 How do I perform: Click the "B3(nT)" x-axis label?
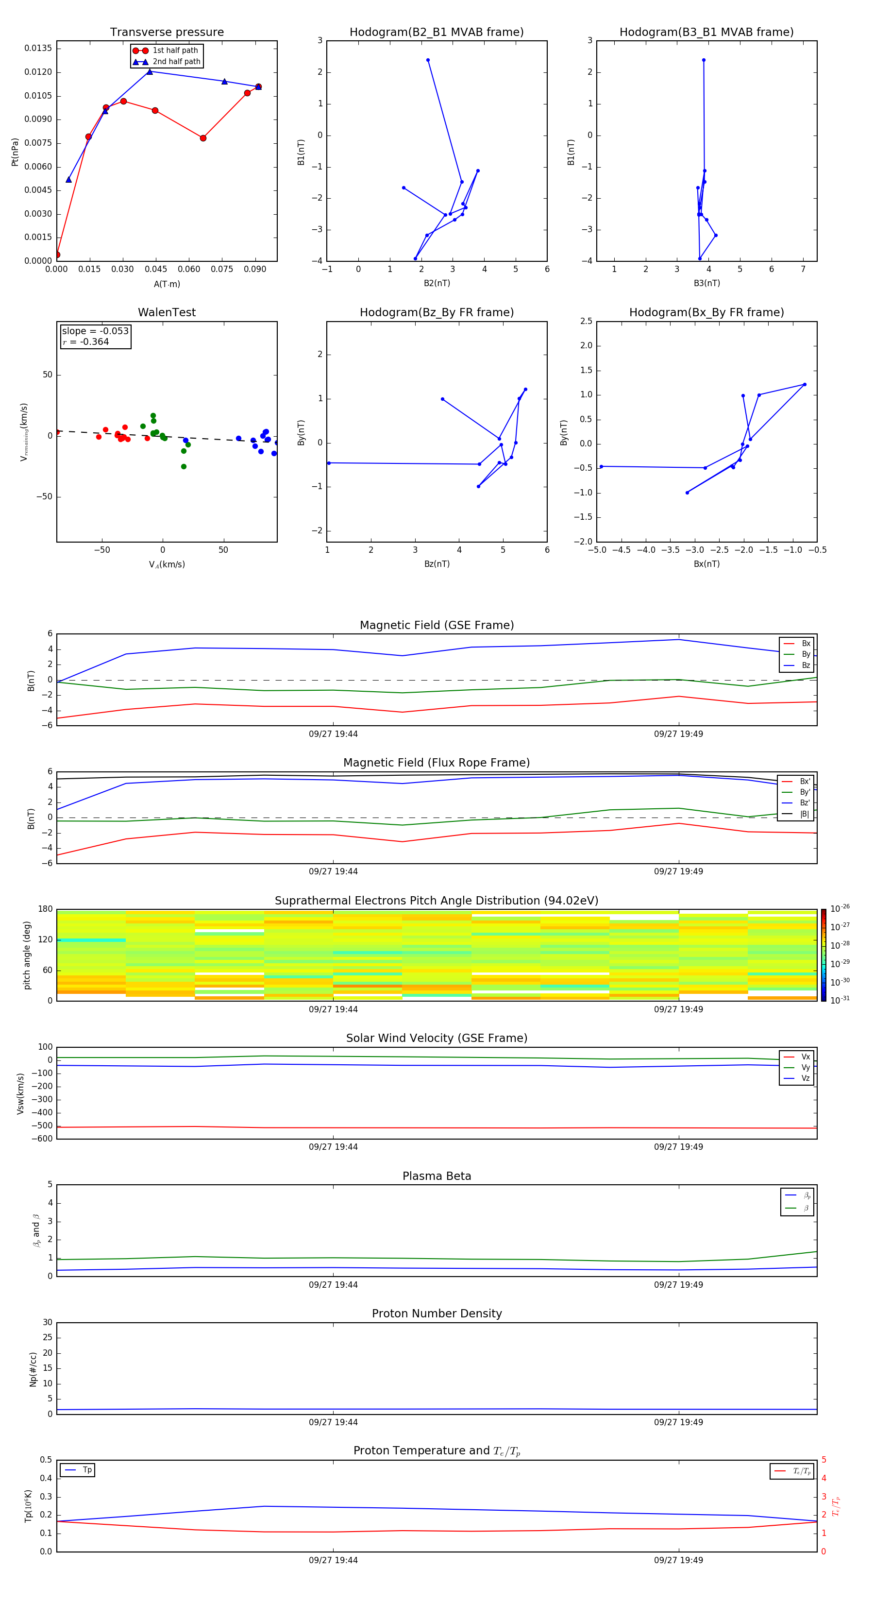(706, 283)
